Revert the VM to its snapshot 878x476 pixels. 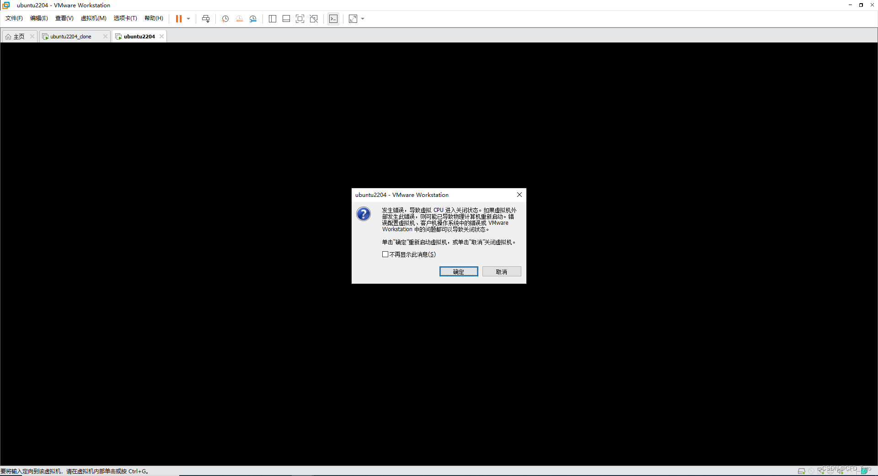point(239,19)
